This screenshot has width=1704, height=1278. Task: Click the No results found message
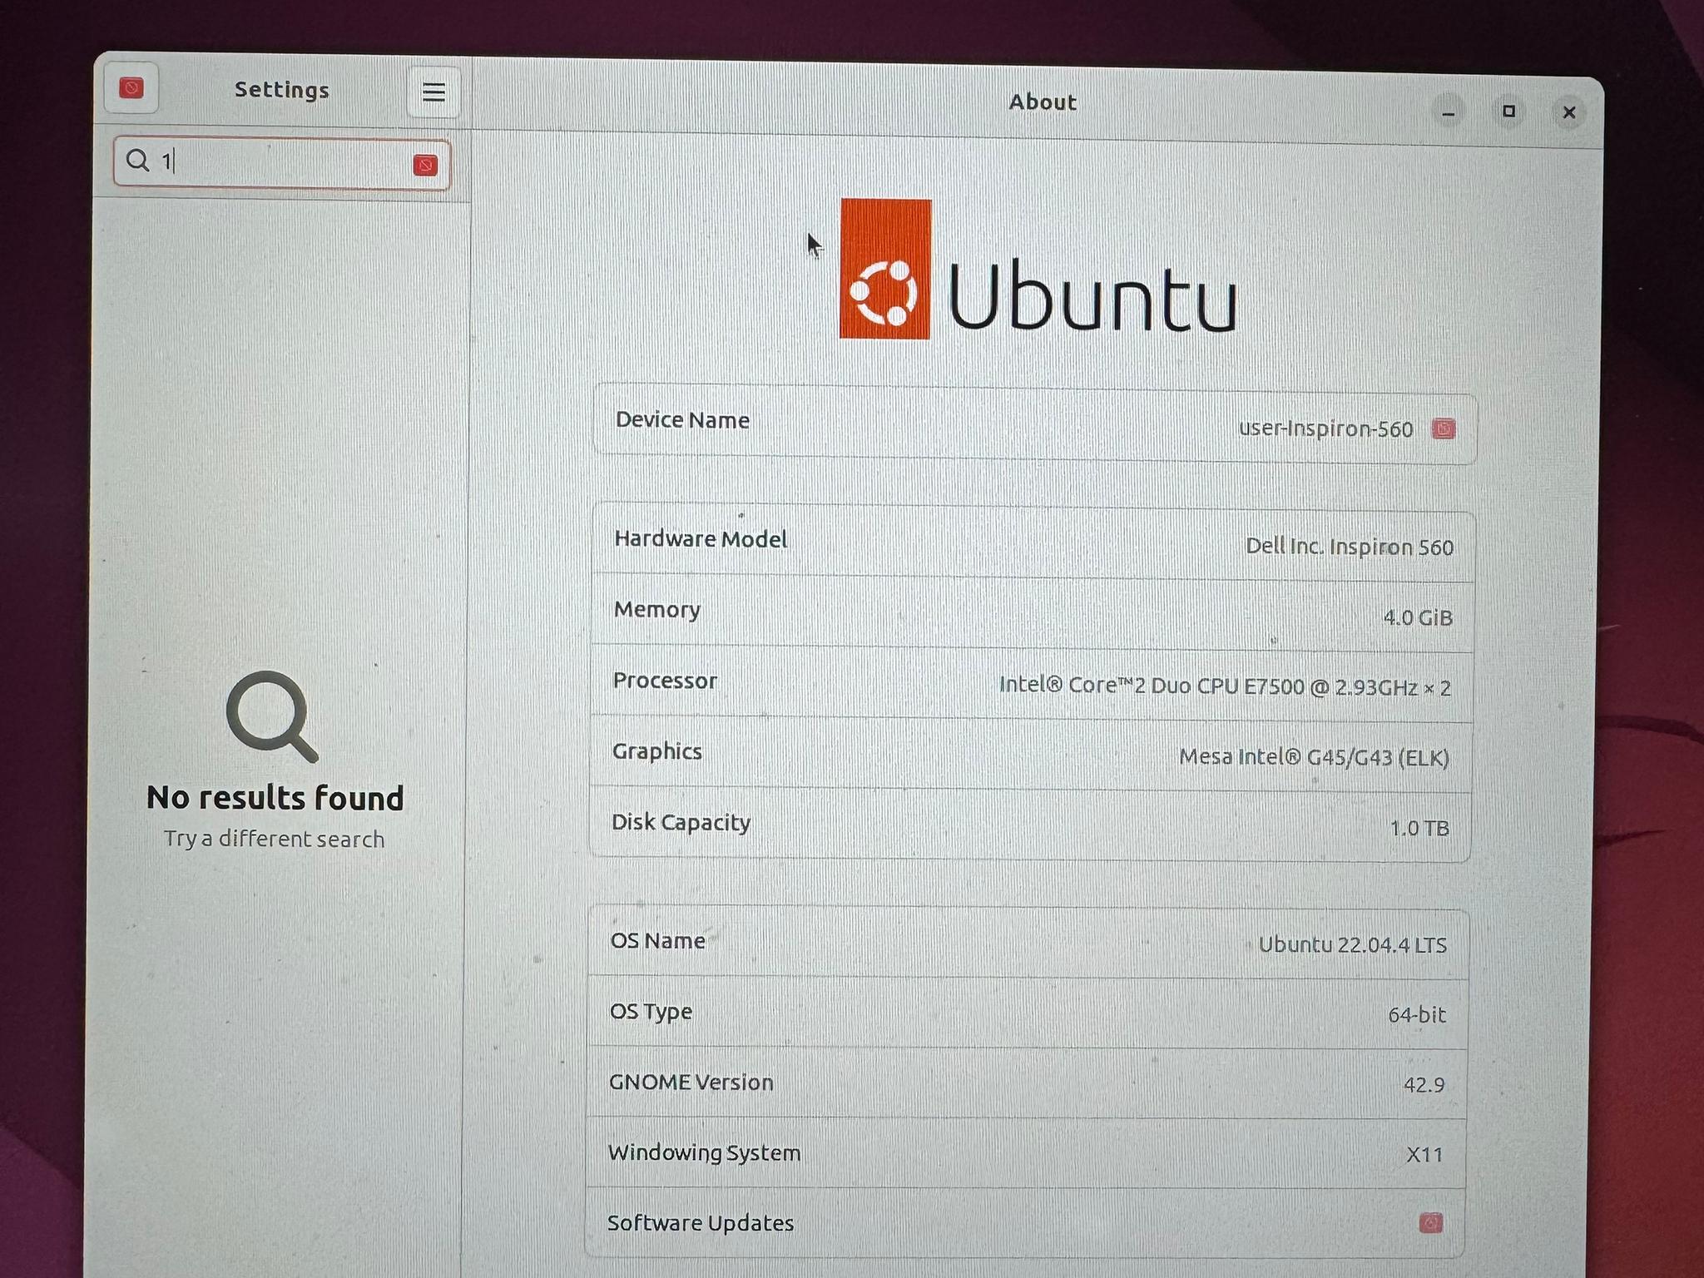[275, 798]
